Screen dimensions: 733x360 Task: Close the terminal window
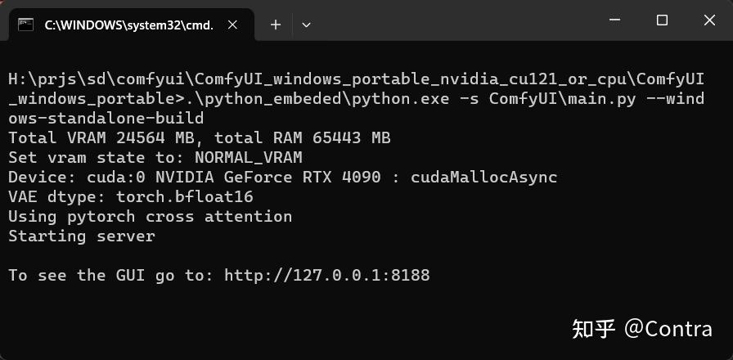pyautogui.click(x=708, y=20)
